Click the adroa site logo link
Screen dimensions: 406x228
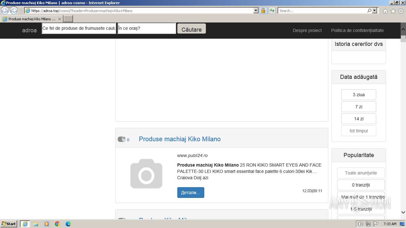click(x=29, y=30)
